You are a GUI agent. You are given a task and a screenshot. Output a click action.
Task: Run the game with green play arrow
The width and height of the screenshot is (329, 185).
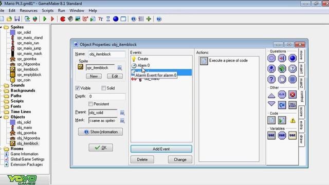click(x=45, y=19)
